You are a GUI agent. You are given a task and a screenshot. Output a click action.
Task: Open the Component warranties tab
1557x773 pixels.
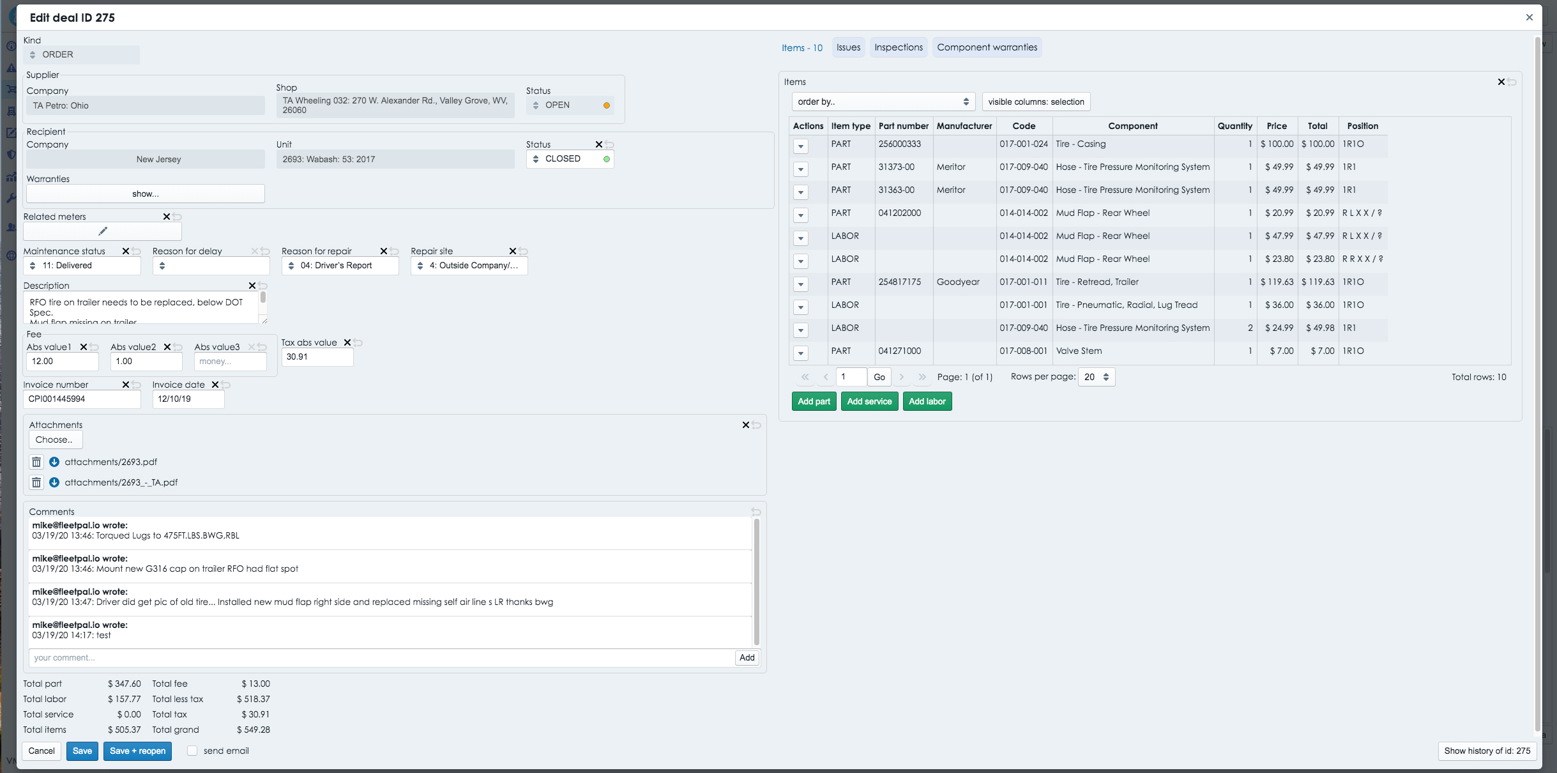pos(987,47)
